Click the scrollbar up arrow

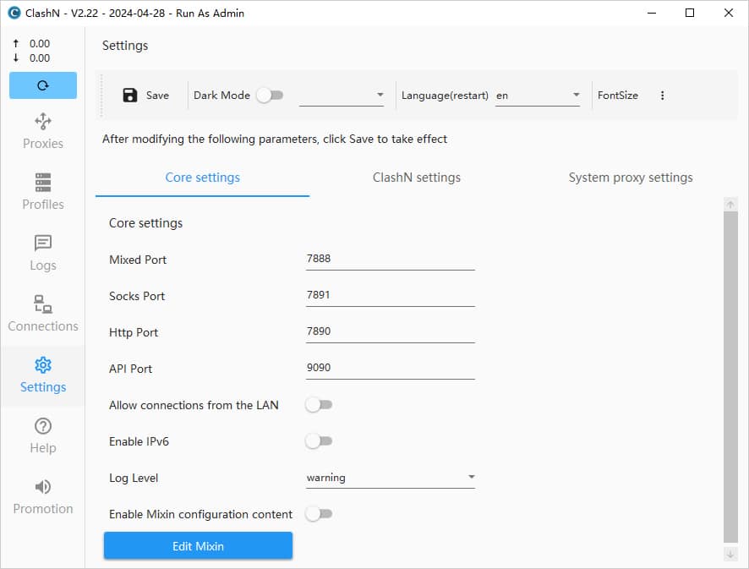coord(730,205)
